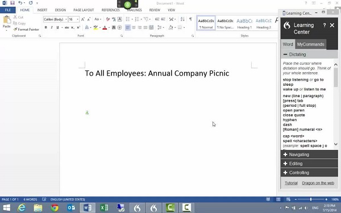Expand the Editing section
This screenshot has height=213, width=341.
(309, 164)
